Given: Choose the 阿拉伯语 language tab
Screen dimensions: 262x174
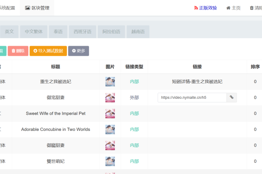Looking at the screenshot, I should point(111,32).
